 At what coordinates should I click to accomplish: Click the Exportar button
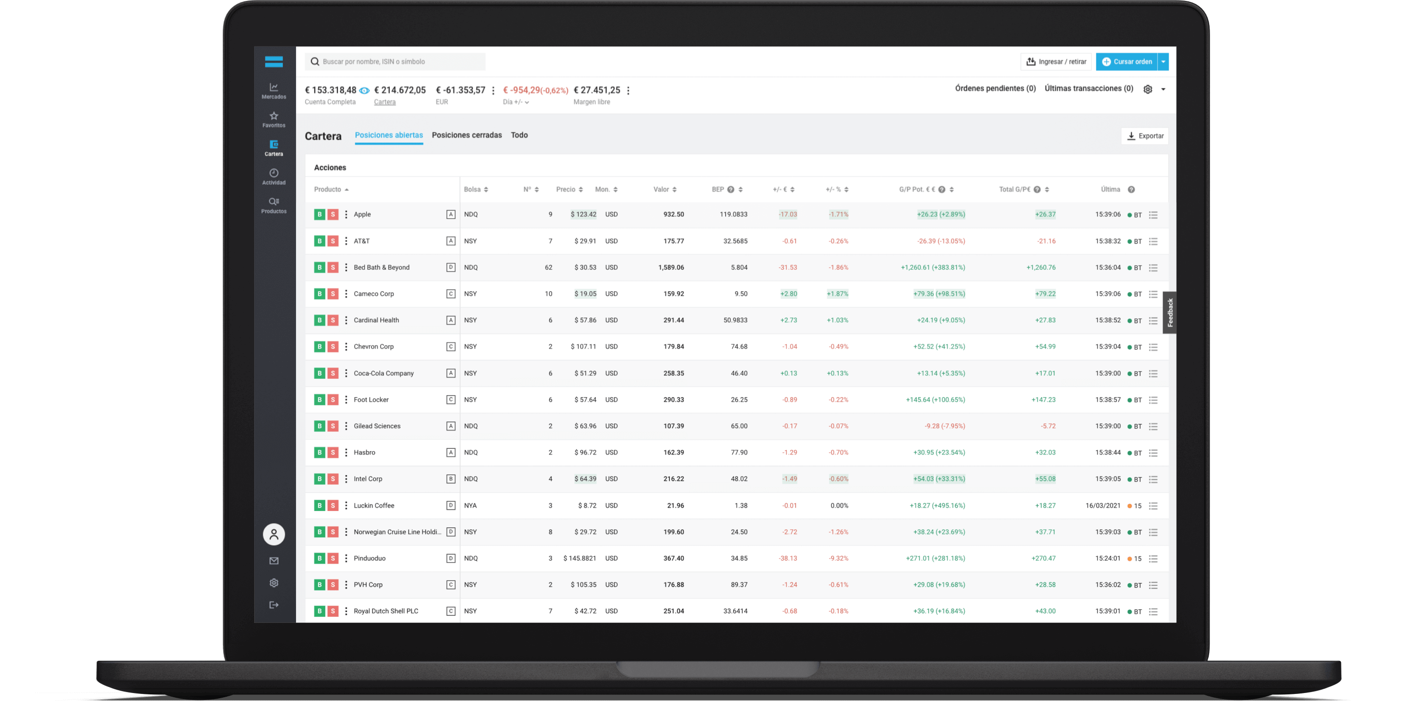pos(1145,136)
